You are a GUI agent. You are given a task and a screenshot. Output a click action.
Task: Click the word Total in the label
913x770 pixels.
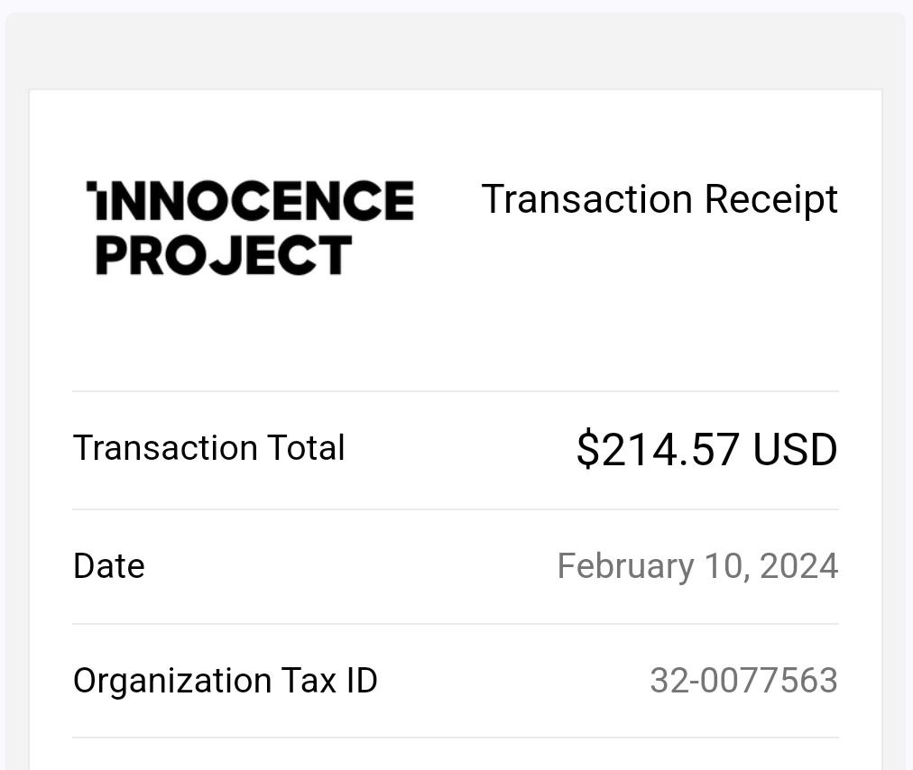click(306, 447)
